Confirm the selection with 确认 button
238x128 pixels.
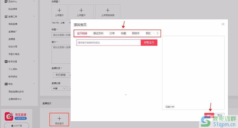209,115
